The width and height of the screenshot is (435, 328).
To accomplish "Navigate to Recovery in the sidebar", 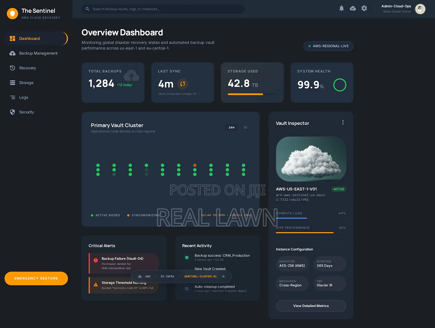I will (x=36, y=68).
